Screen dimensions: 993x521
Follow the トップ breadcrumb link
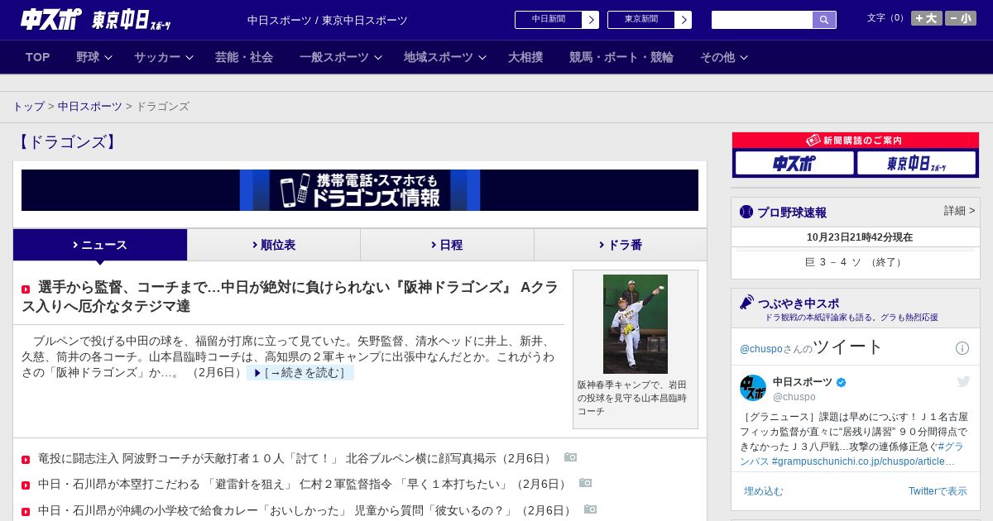point(29,107)
